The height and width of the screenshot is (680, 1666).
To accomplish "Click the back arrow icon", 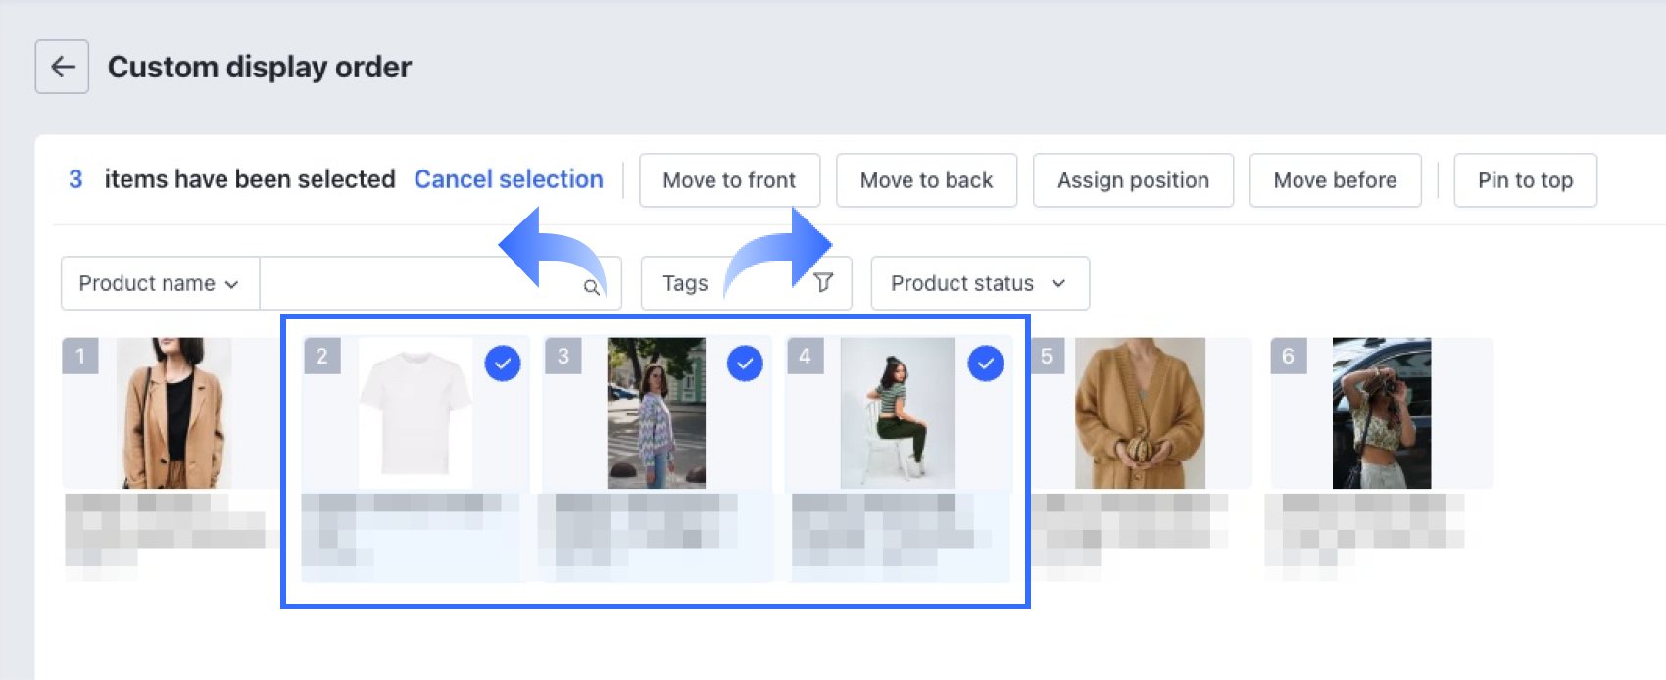I will [62, 67].
